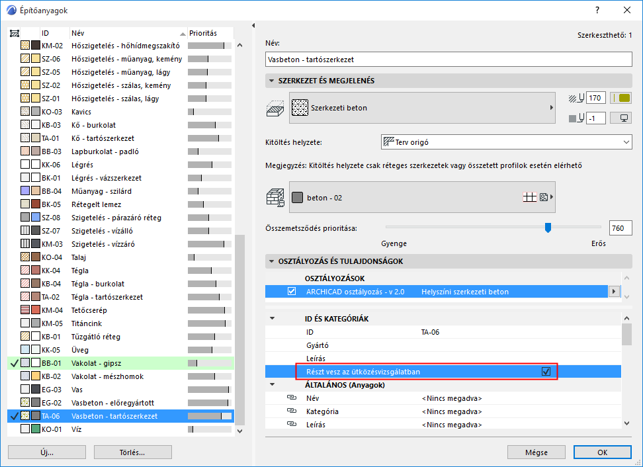The image size is (643, 467).
Task: Select the Titáncink material row
Action: tap(120, 323)
